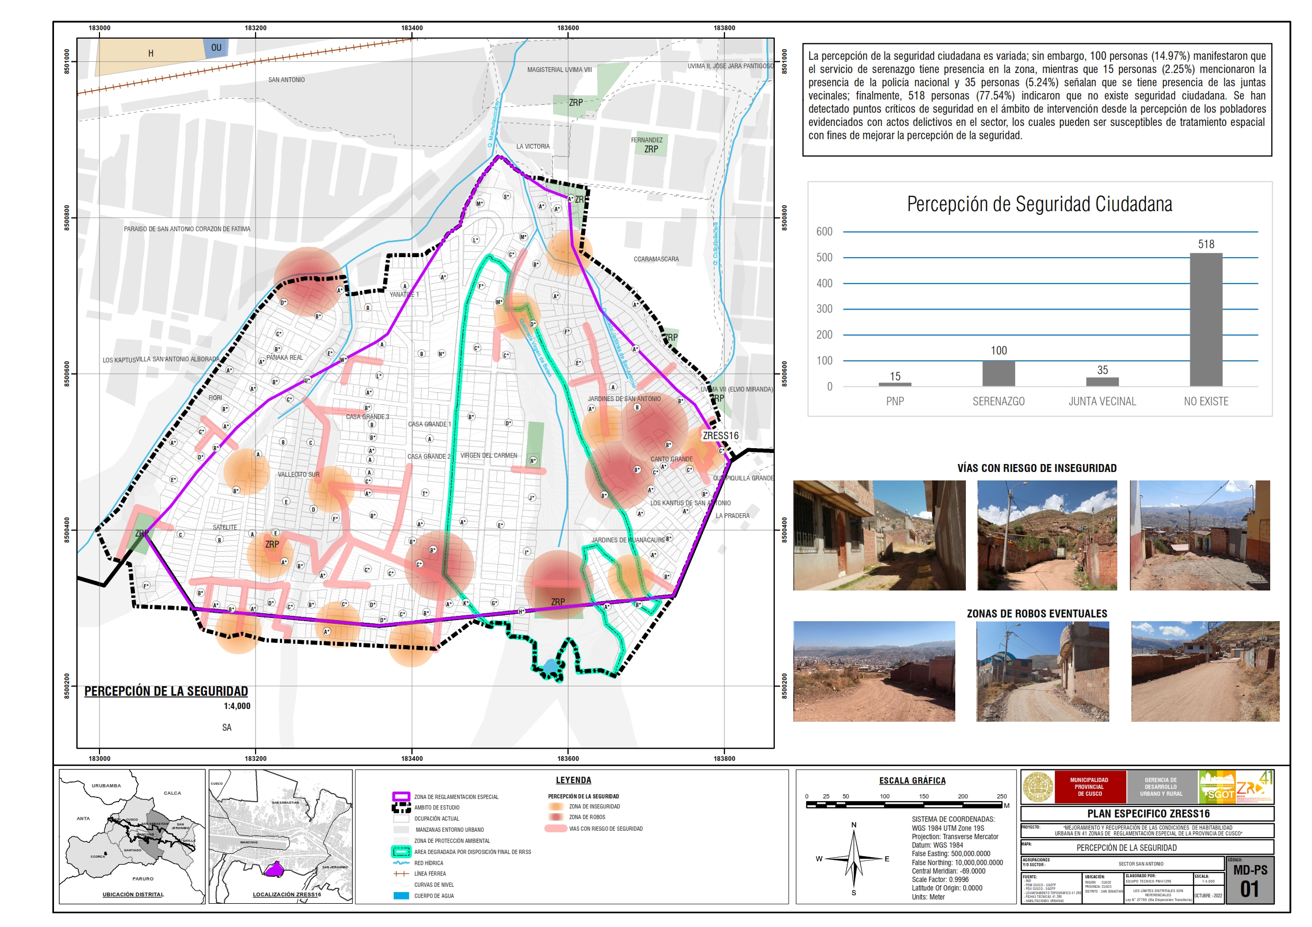
Task: Open third photo under Zonas de Robos Eventuales
Action: (x=1205, y=671)
